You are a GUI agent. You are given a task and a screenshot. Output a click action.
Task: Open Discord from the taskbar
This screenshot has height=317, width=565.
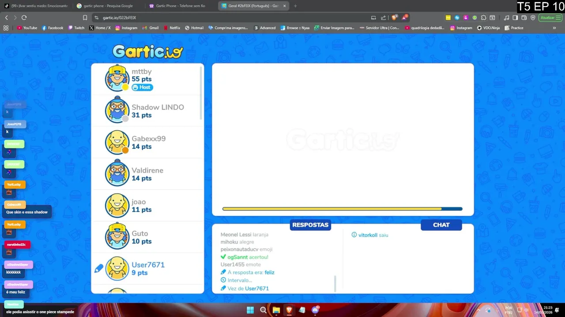[x=315, y=310]
